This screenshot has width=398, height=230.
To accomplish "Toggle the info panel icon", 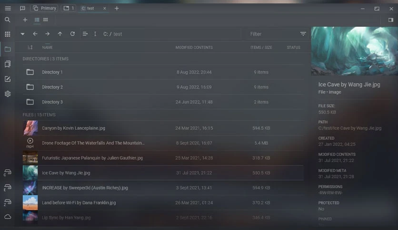I will pyautogui.click(x=391, y=20).
